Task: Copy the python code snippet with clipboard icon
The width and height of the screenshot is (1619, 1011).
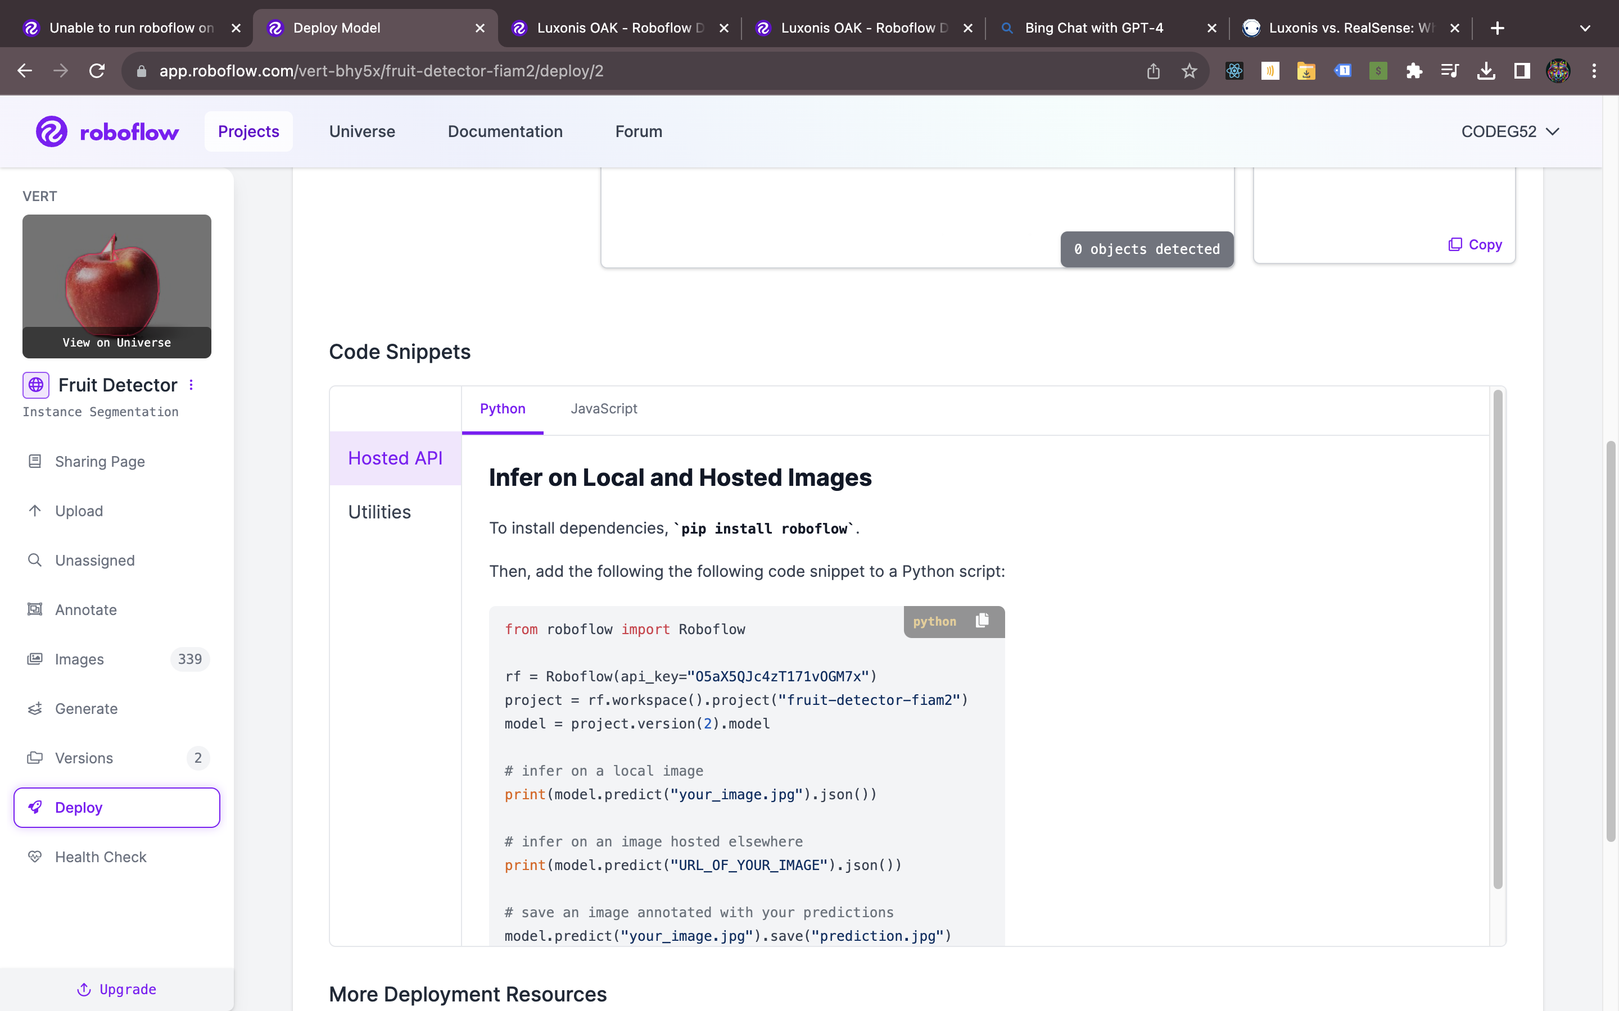Action: pyautogui.click(x=982, y=621)
